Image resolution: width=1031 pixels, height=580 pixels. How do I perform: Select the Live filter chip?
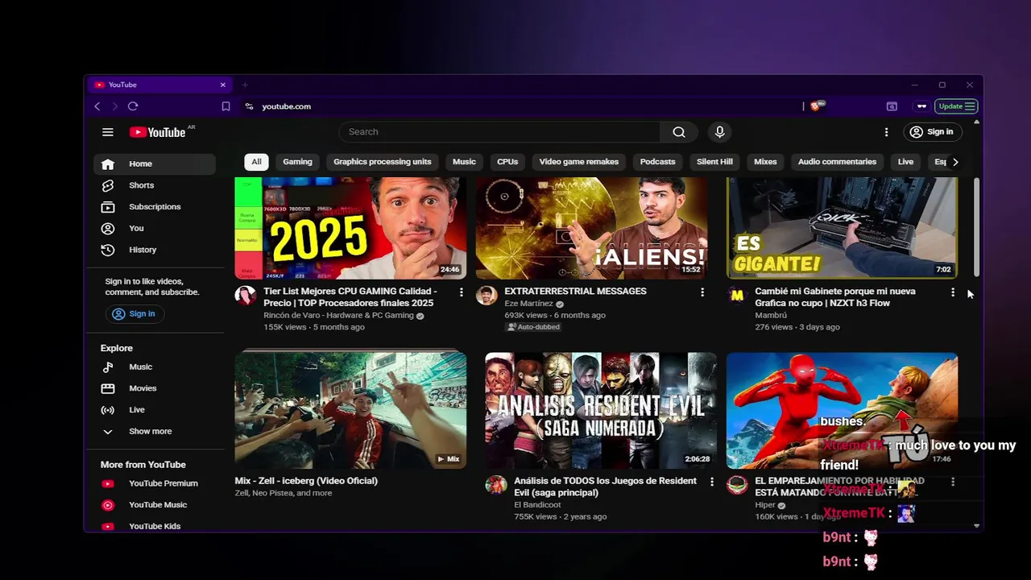coord(905,162)
